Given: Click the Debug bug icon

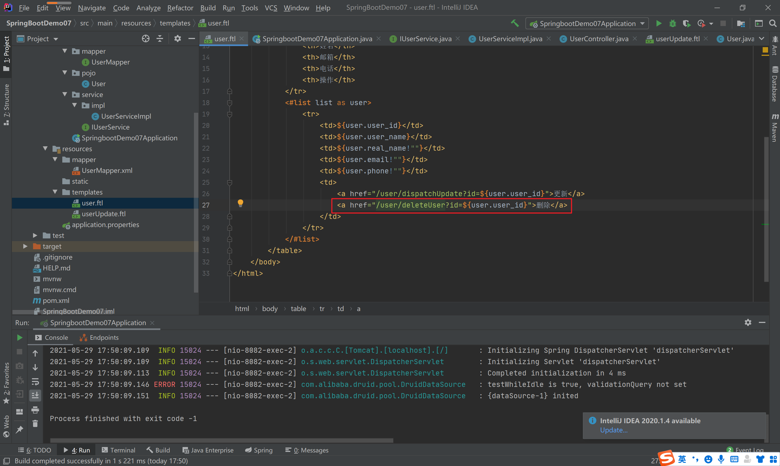Looking at the screenshot, I should (x=672, y=24).
